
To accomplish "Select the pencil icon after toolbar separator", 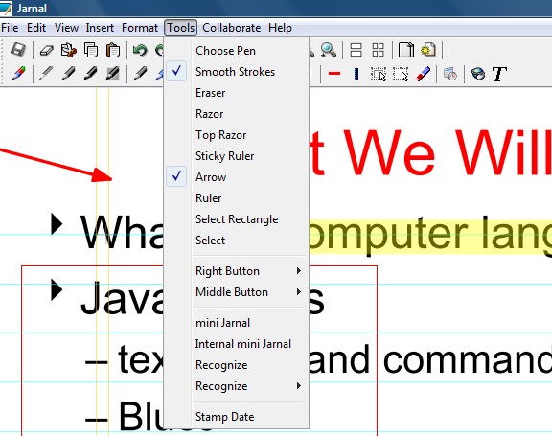I will click(x=141, y=74).
